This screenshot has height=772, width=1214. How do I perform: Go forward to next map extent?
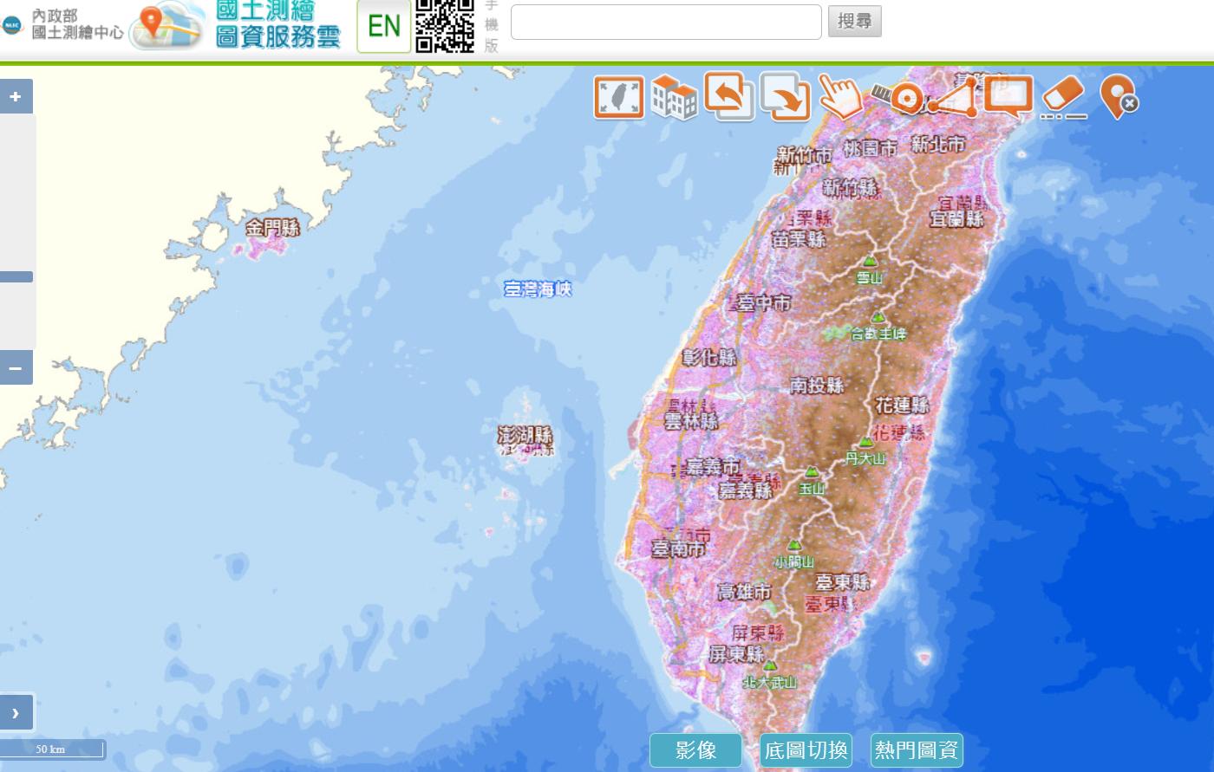click(x=785, y=96)
